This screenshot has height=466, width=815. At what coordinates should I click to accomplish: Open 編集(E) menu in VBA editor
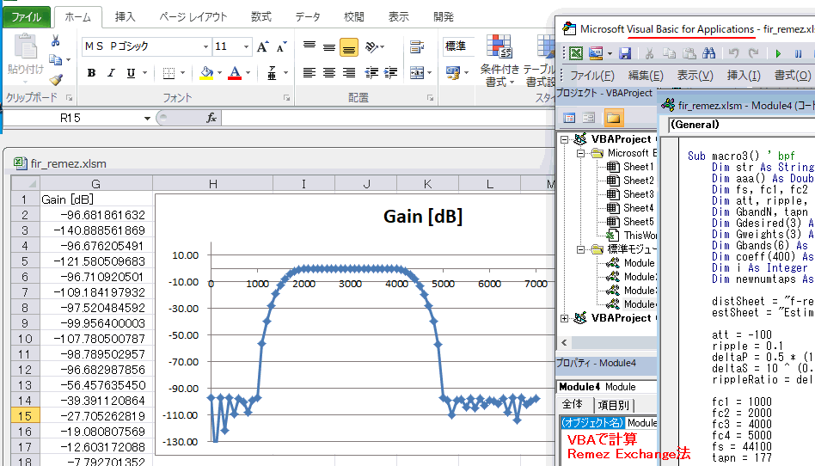click(646, 76)
